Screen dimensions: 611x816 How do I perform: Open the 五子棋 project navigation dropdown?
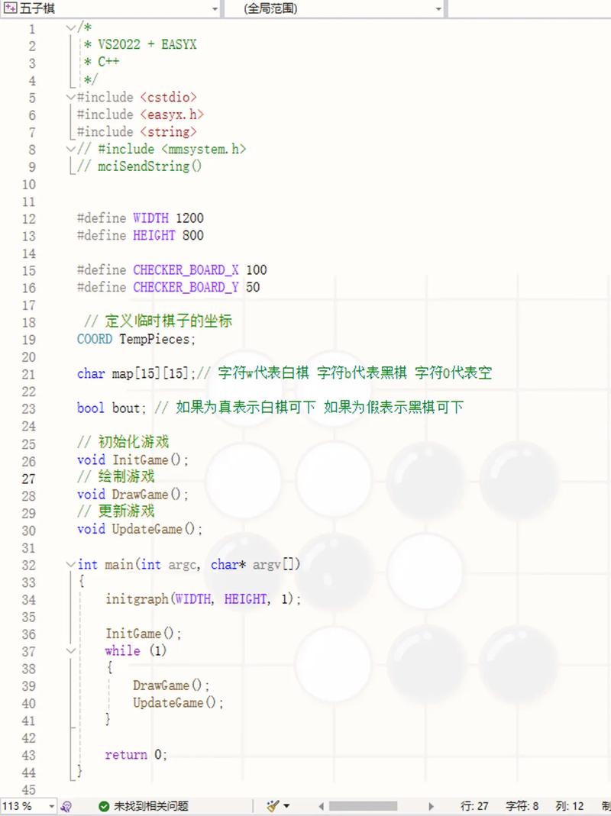[215, 8]
